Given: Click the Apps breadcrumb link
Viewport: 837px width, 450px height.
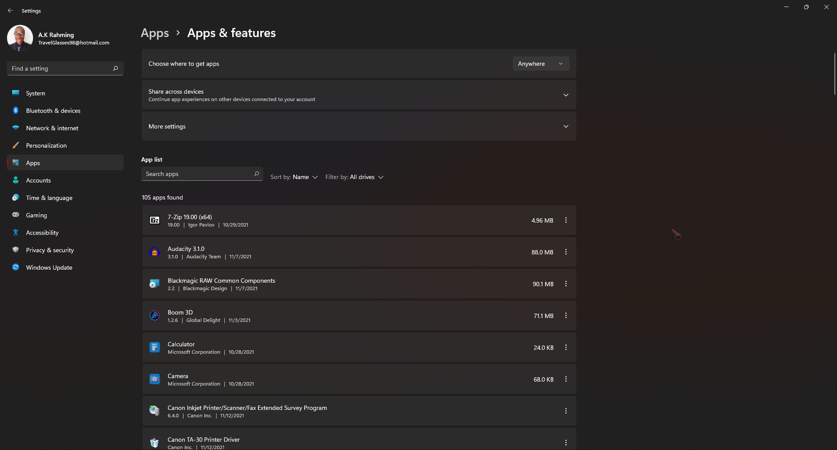Looking at the screenshot, I should click(155, 33).
